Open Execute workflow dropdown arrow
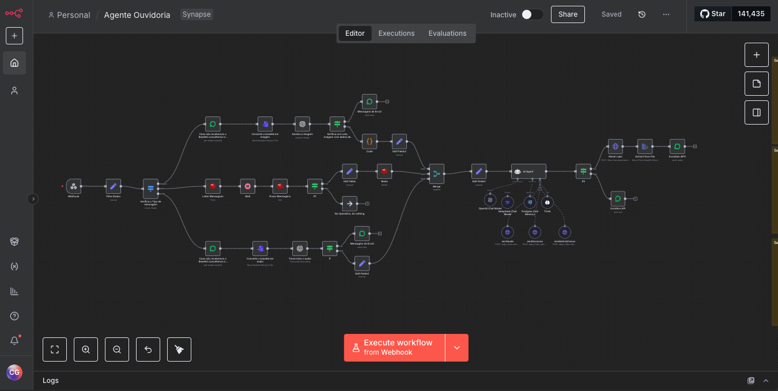This screenshot has width=778, height=391. (457, 348)
